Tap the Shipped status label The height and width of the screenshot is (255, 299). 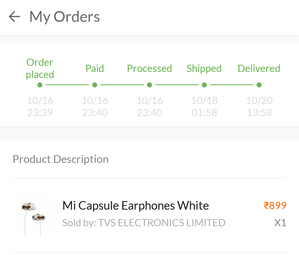point(204,68)
